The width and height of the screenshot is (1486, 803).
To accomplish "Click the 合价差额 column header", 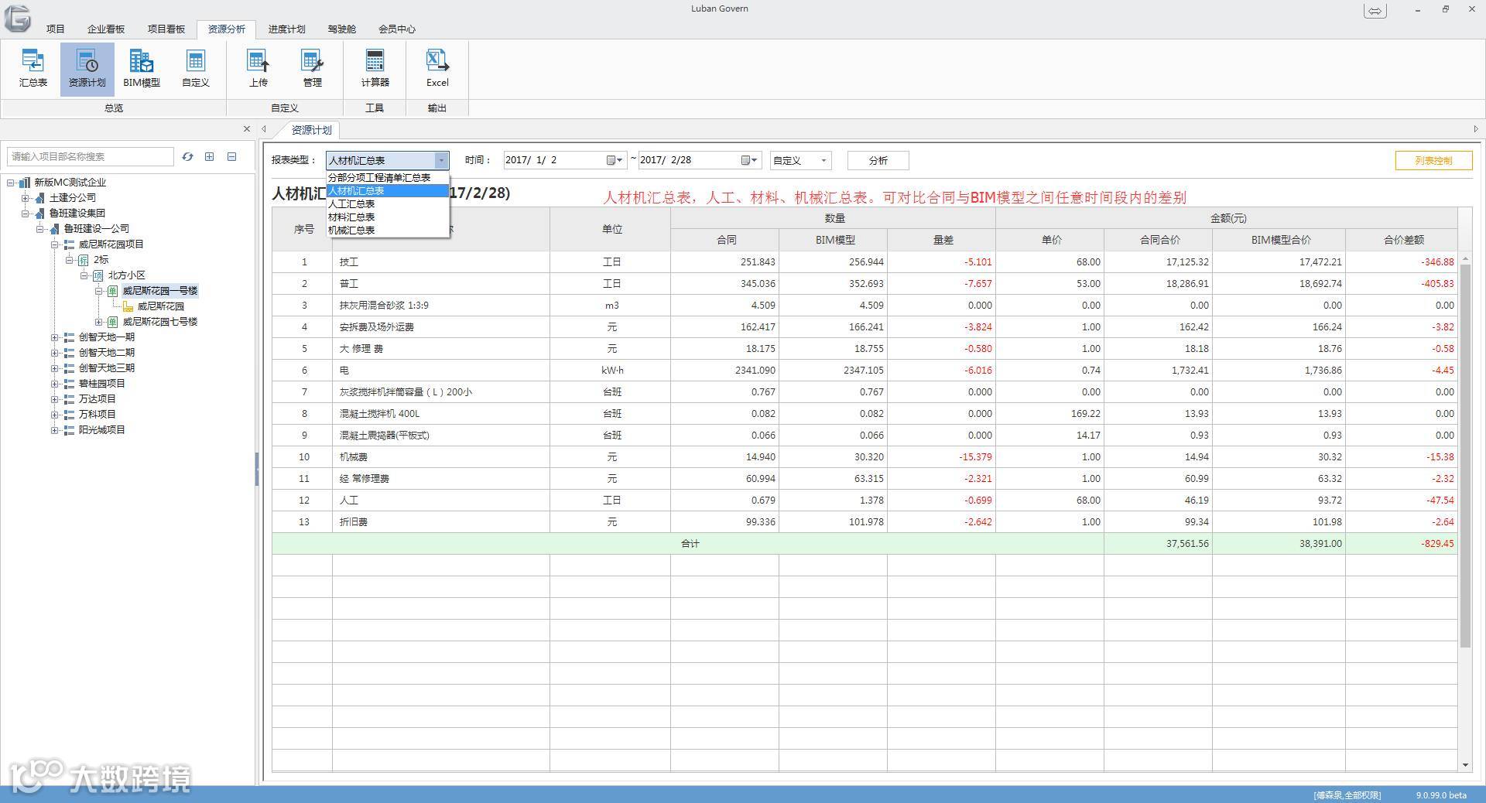I will coord(1402,240).
